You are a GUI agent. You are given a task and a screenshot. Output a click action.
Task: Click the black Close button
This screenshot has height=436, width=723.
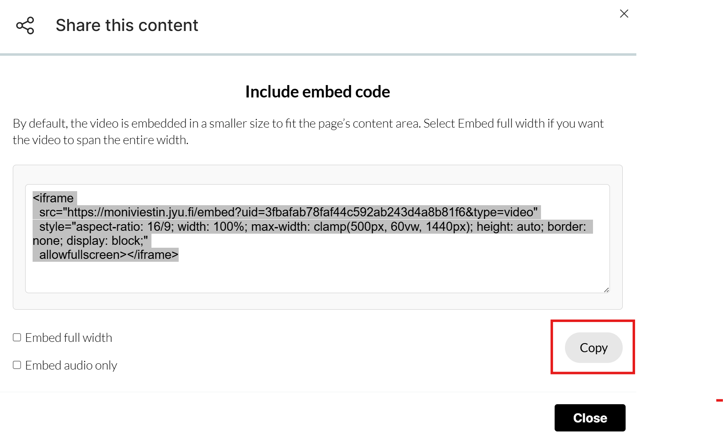point(590,418)
